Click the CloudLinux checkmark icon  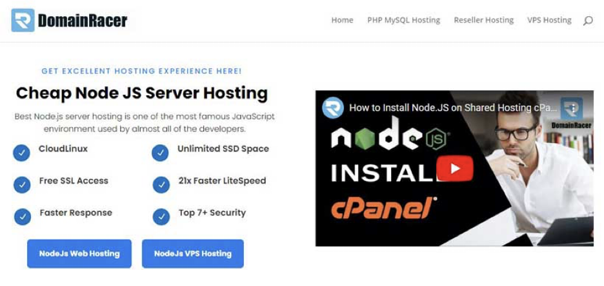pos(22,153)
